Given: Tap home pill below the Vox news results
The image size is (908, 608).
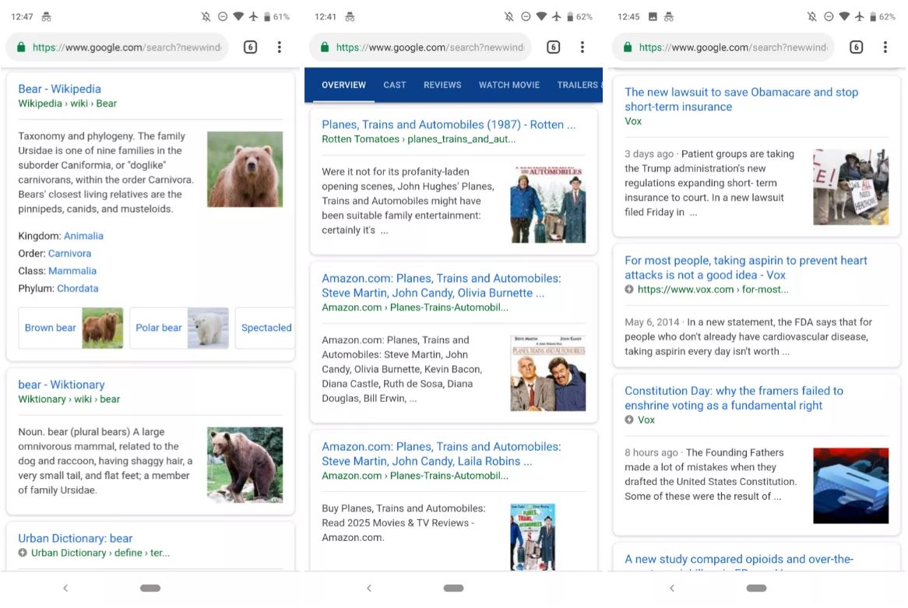Looking at the screenshot, I should coord(756,589).
